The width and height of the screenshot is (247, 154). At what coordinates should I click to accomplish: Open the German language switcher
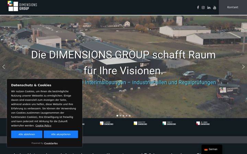212,149
